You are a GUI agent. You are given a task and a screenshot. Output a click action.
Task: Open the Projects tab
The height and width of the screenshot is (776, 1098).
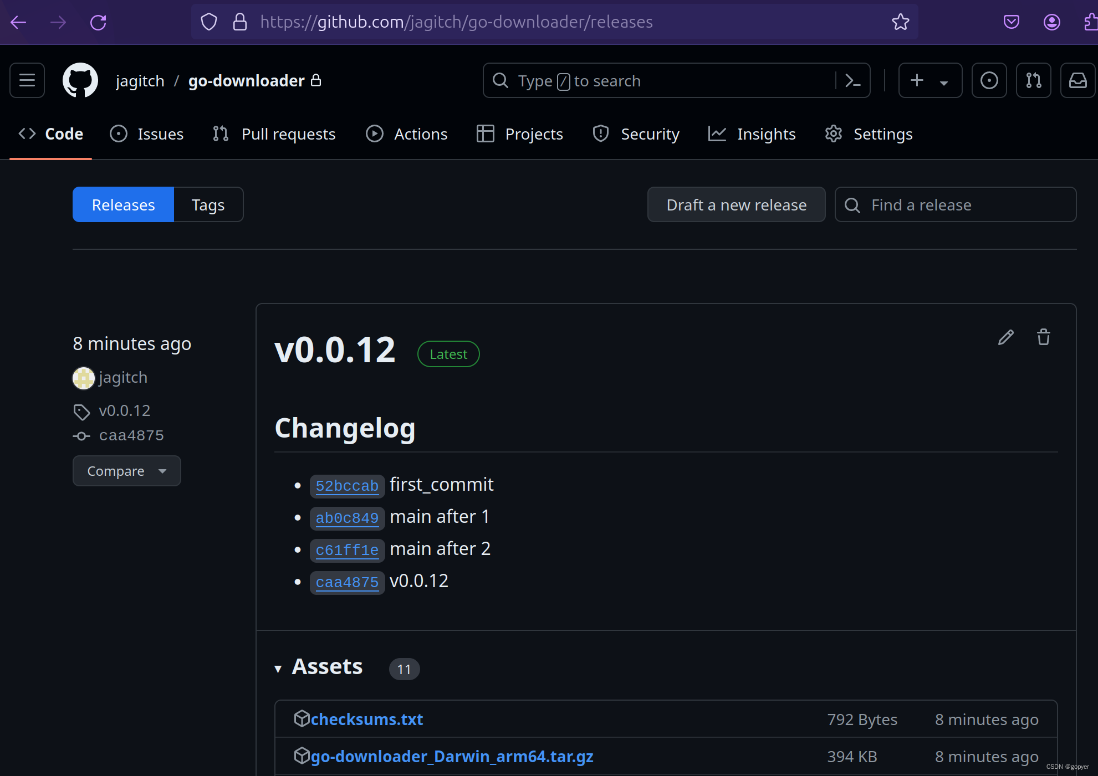(520, 134)
